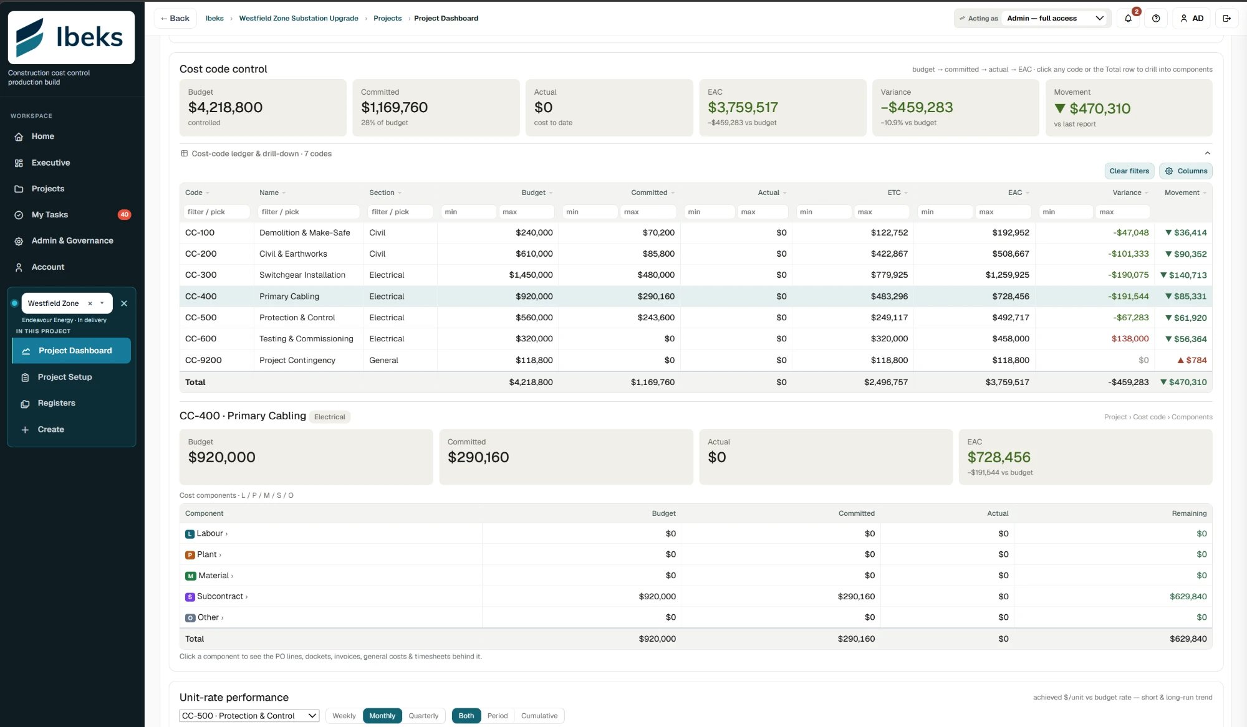Open Project Dashboard in sidebar

(x=71, y=351)
